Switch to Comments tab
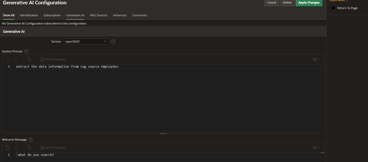Viewport: 368px width, 162px height. point(140,15)
